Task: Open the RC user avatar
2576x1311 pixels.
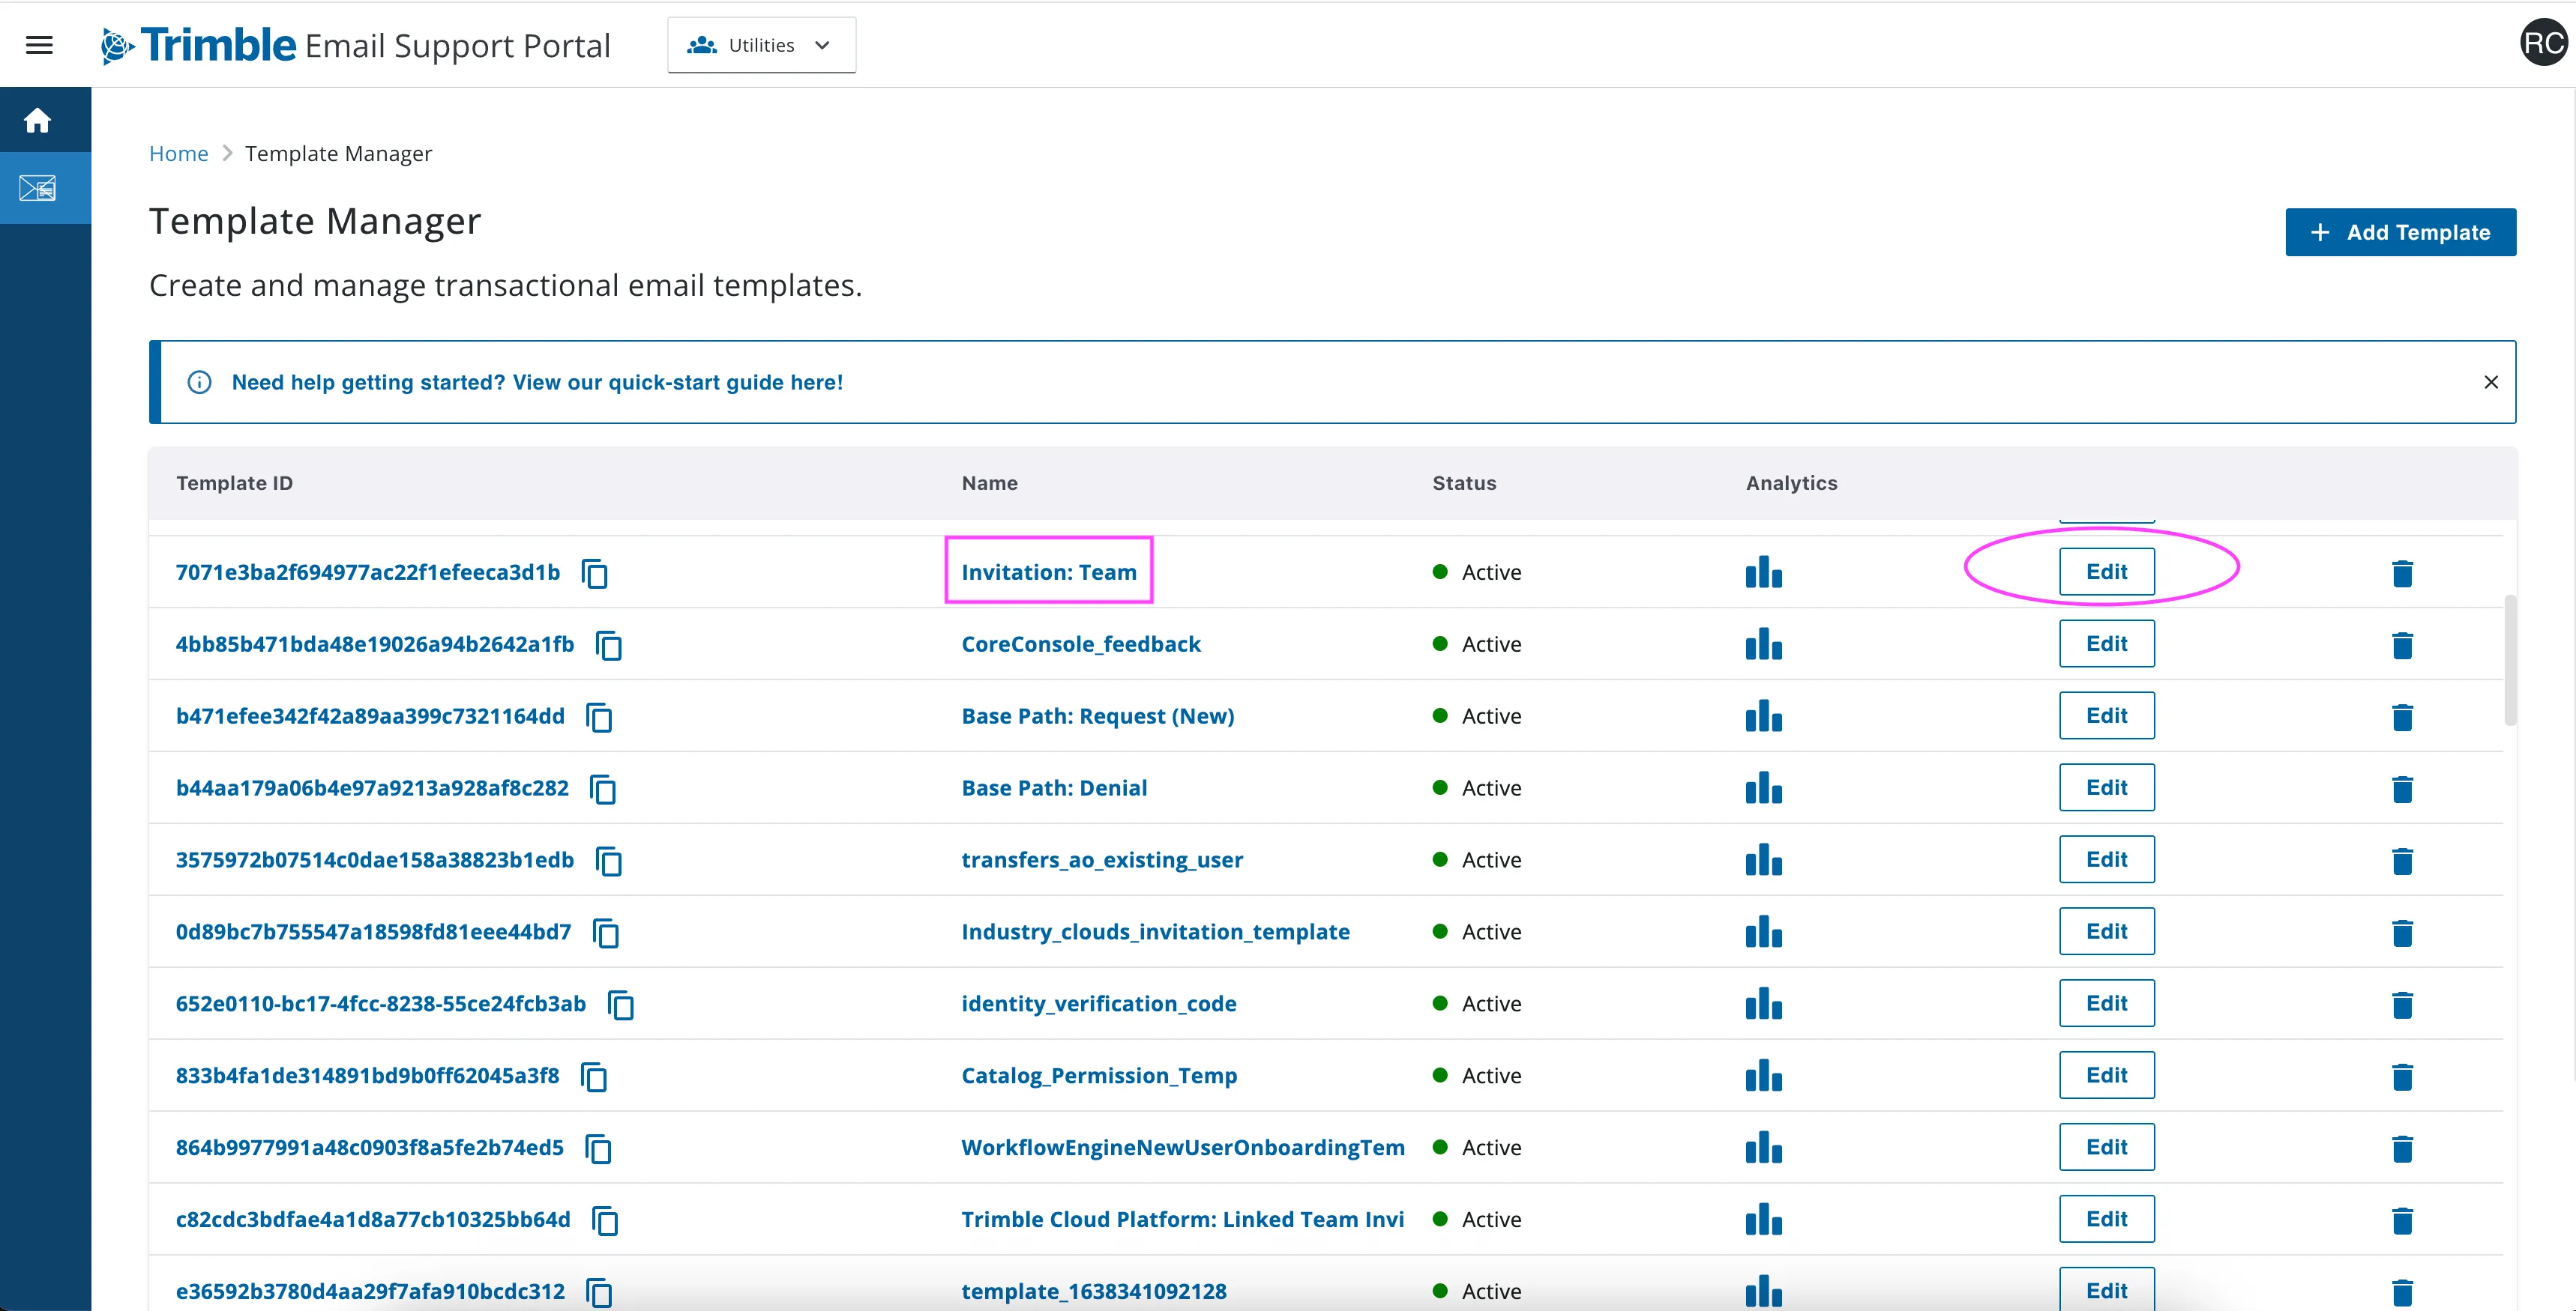Action: click(2543, 43)
